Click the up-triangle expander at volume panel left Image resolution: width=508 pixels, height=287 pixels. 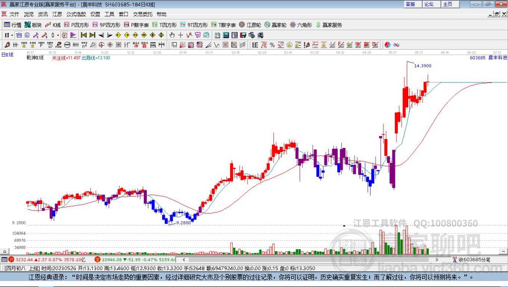(5, 251)
